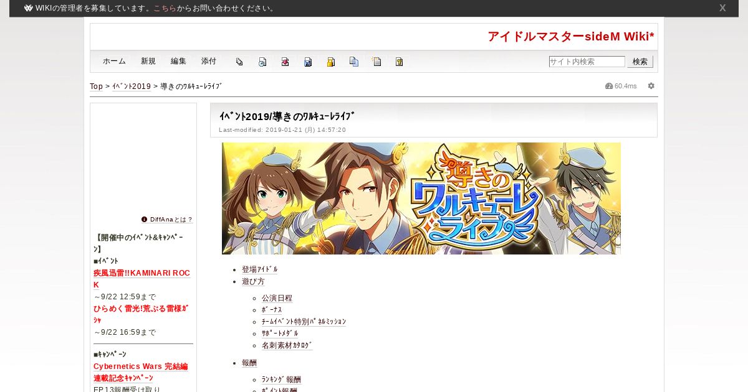Viewport: 748px width, 392px height.
Task: Click the yellow question mark help icon
Action: (399, 62)
